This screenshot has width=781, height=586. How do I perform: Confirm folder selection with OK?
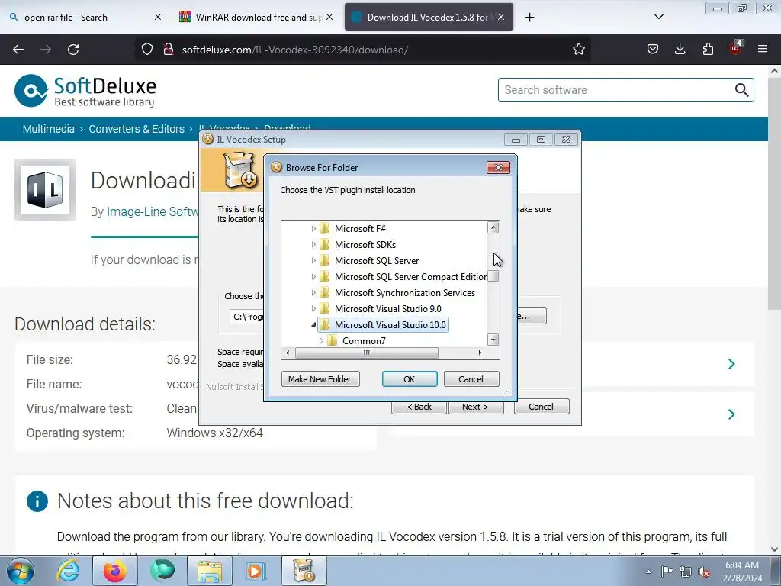coord(410,379)
